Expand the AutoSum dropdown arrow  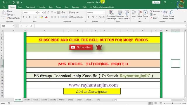(162, 11)
